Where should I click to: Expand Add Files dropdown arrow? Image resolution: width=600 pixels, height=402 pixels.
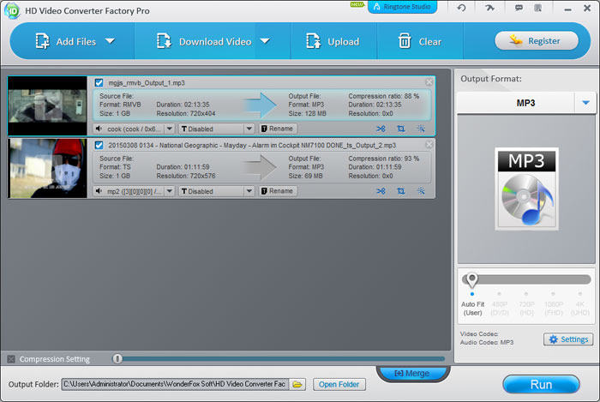pyautogui.click(x=111, y=41)
